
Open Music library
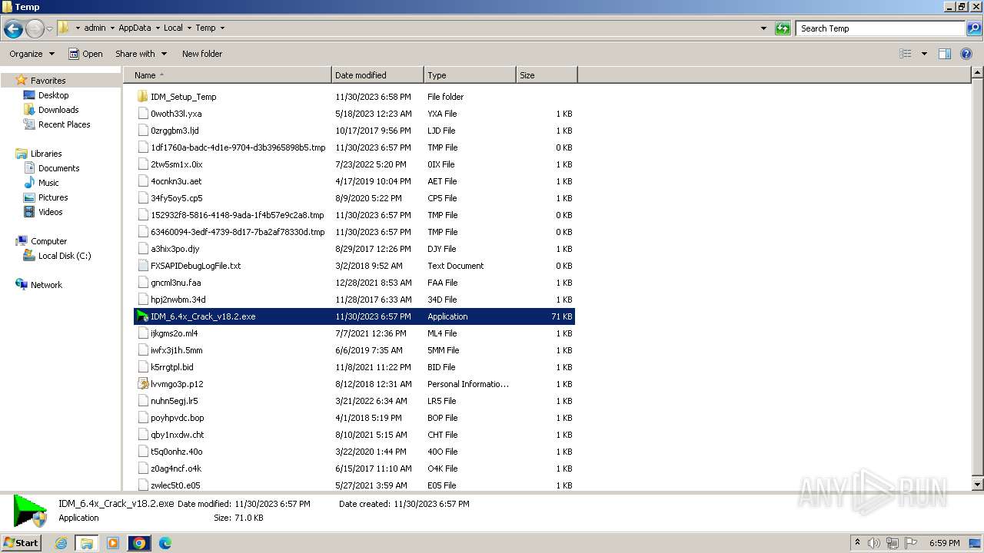pos(48,183)
